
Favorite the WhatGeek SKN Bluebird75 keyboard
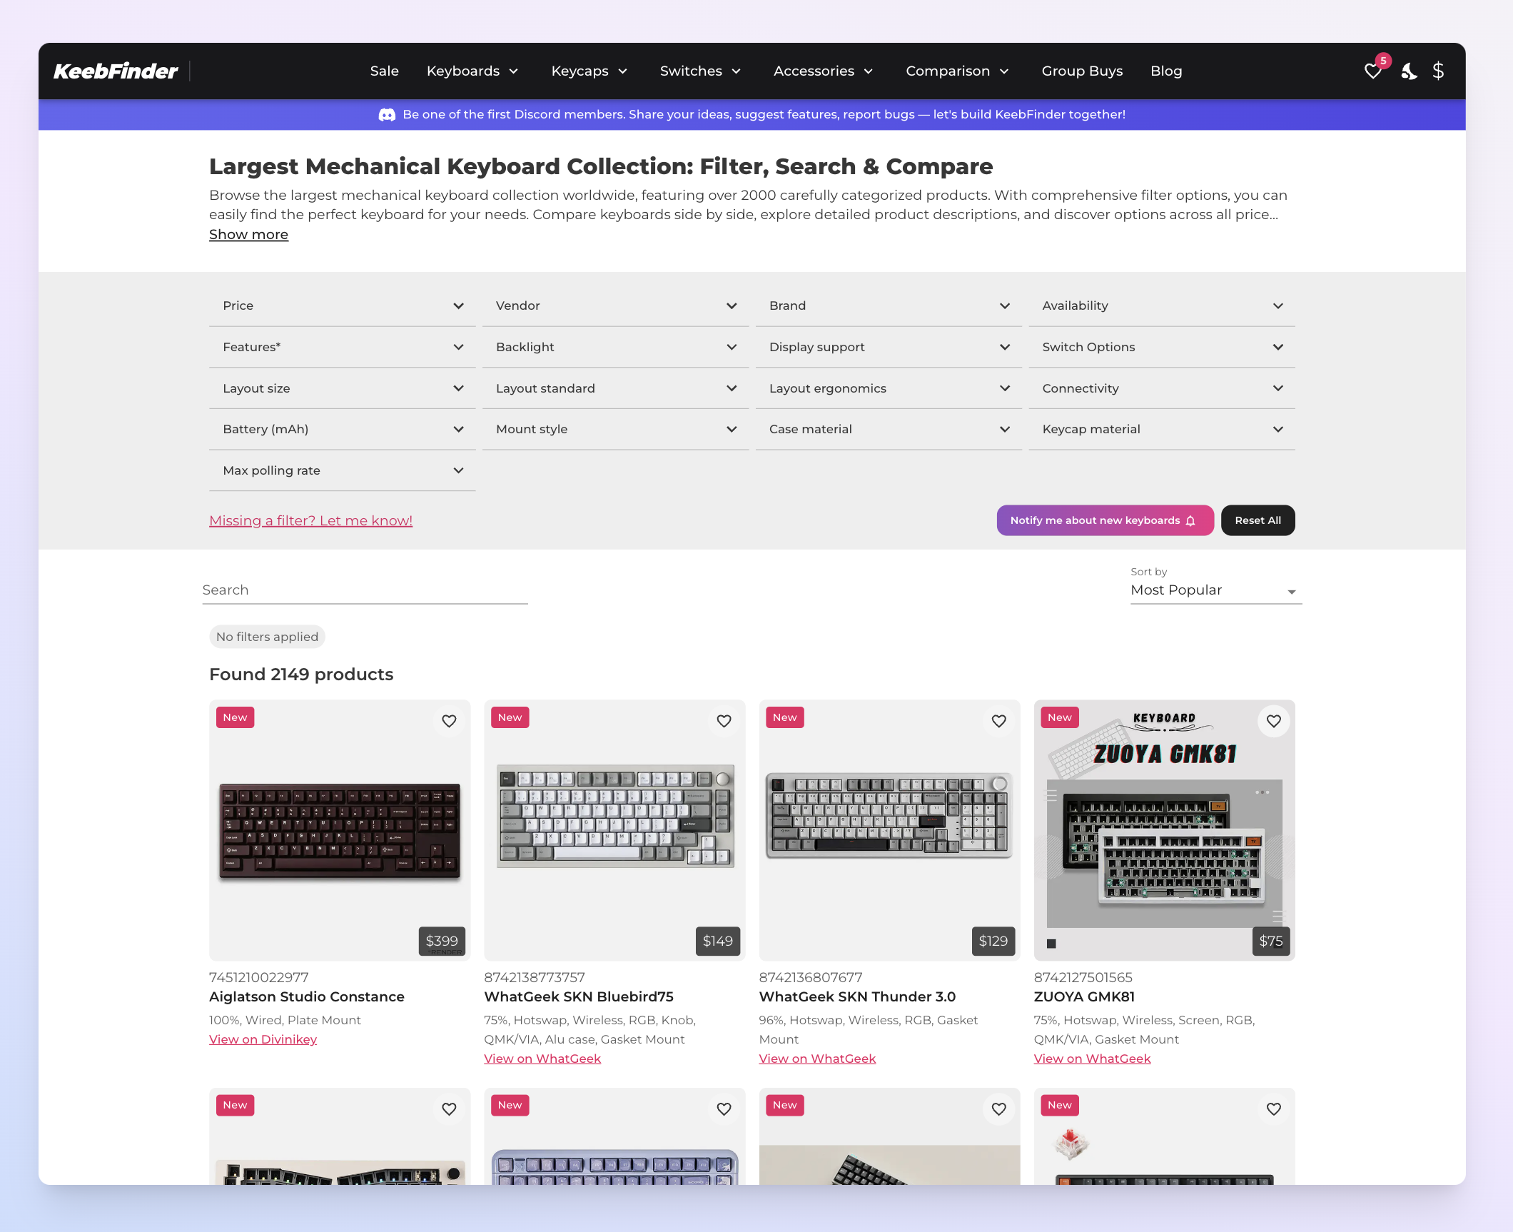point(724,721)
